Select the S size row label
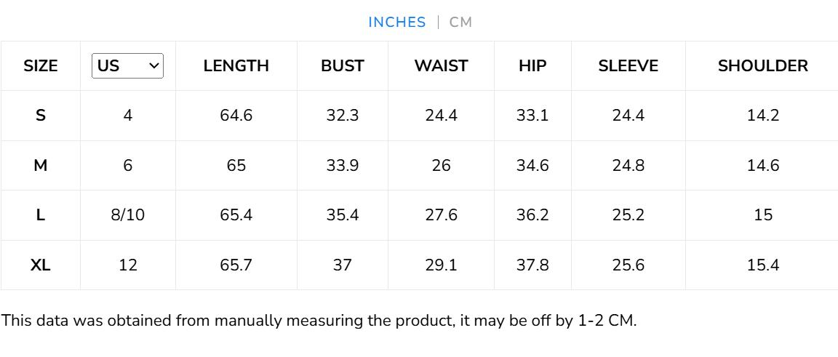The height and width of the screenshot is (357, 838). point(41,116)
